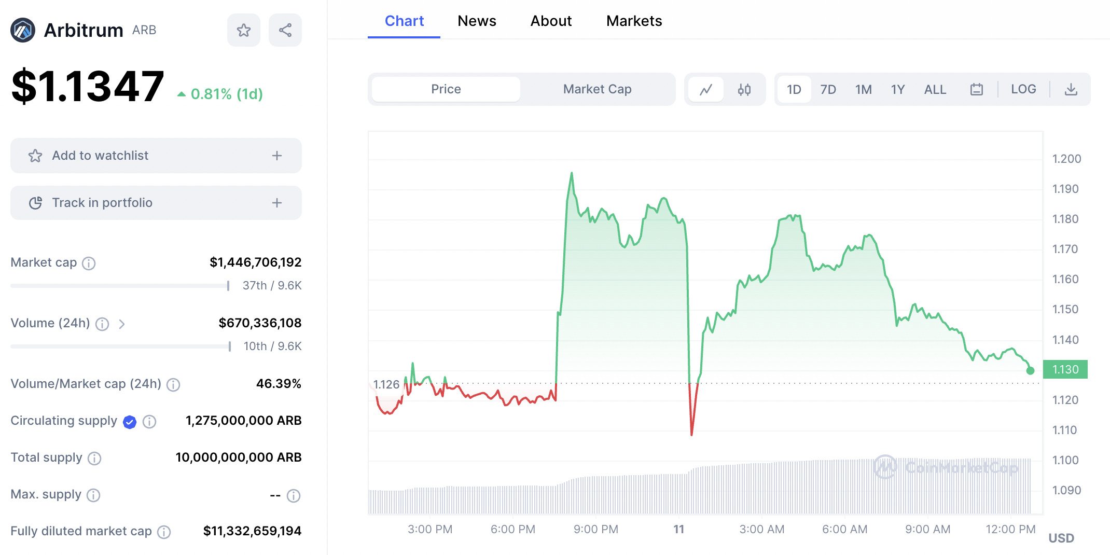Select the line chart type icon
This screenshot has width=1110, height=555.
point(707,89)
